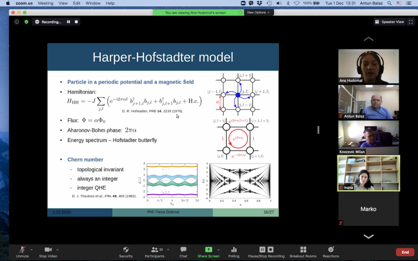Stop Video camera button

[48, 252]
